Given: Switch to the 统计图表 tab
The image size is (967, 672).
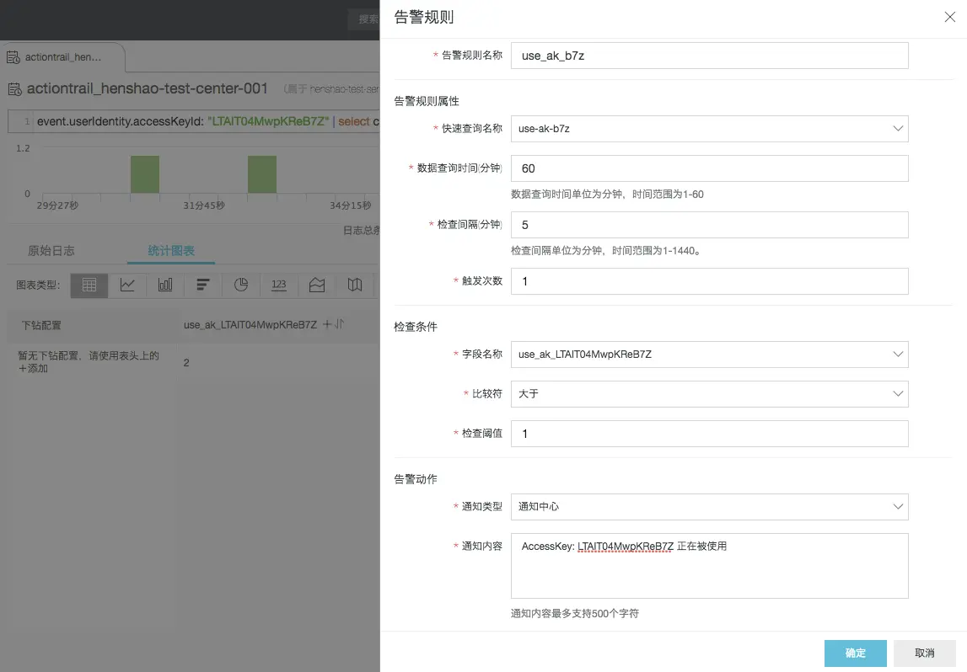Looking at the screenshot, I should (x=171, y=251).
